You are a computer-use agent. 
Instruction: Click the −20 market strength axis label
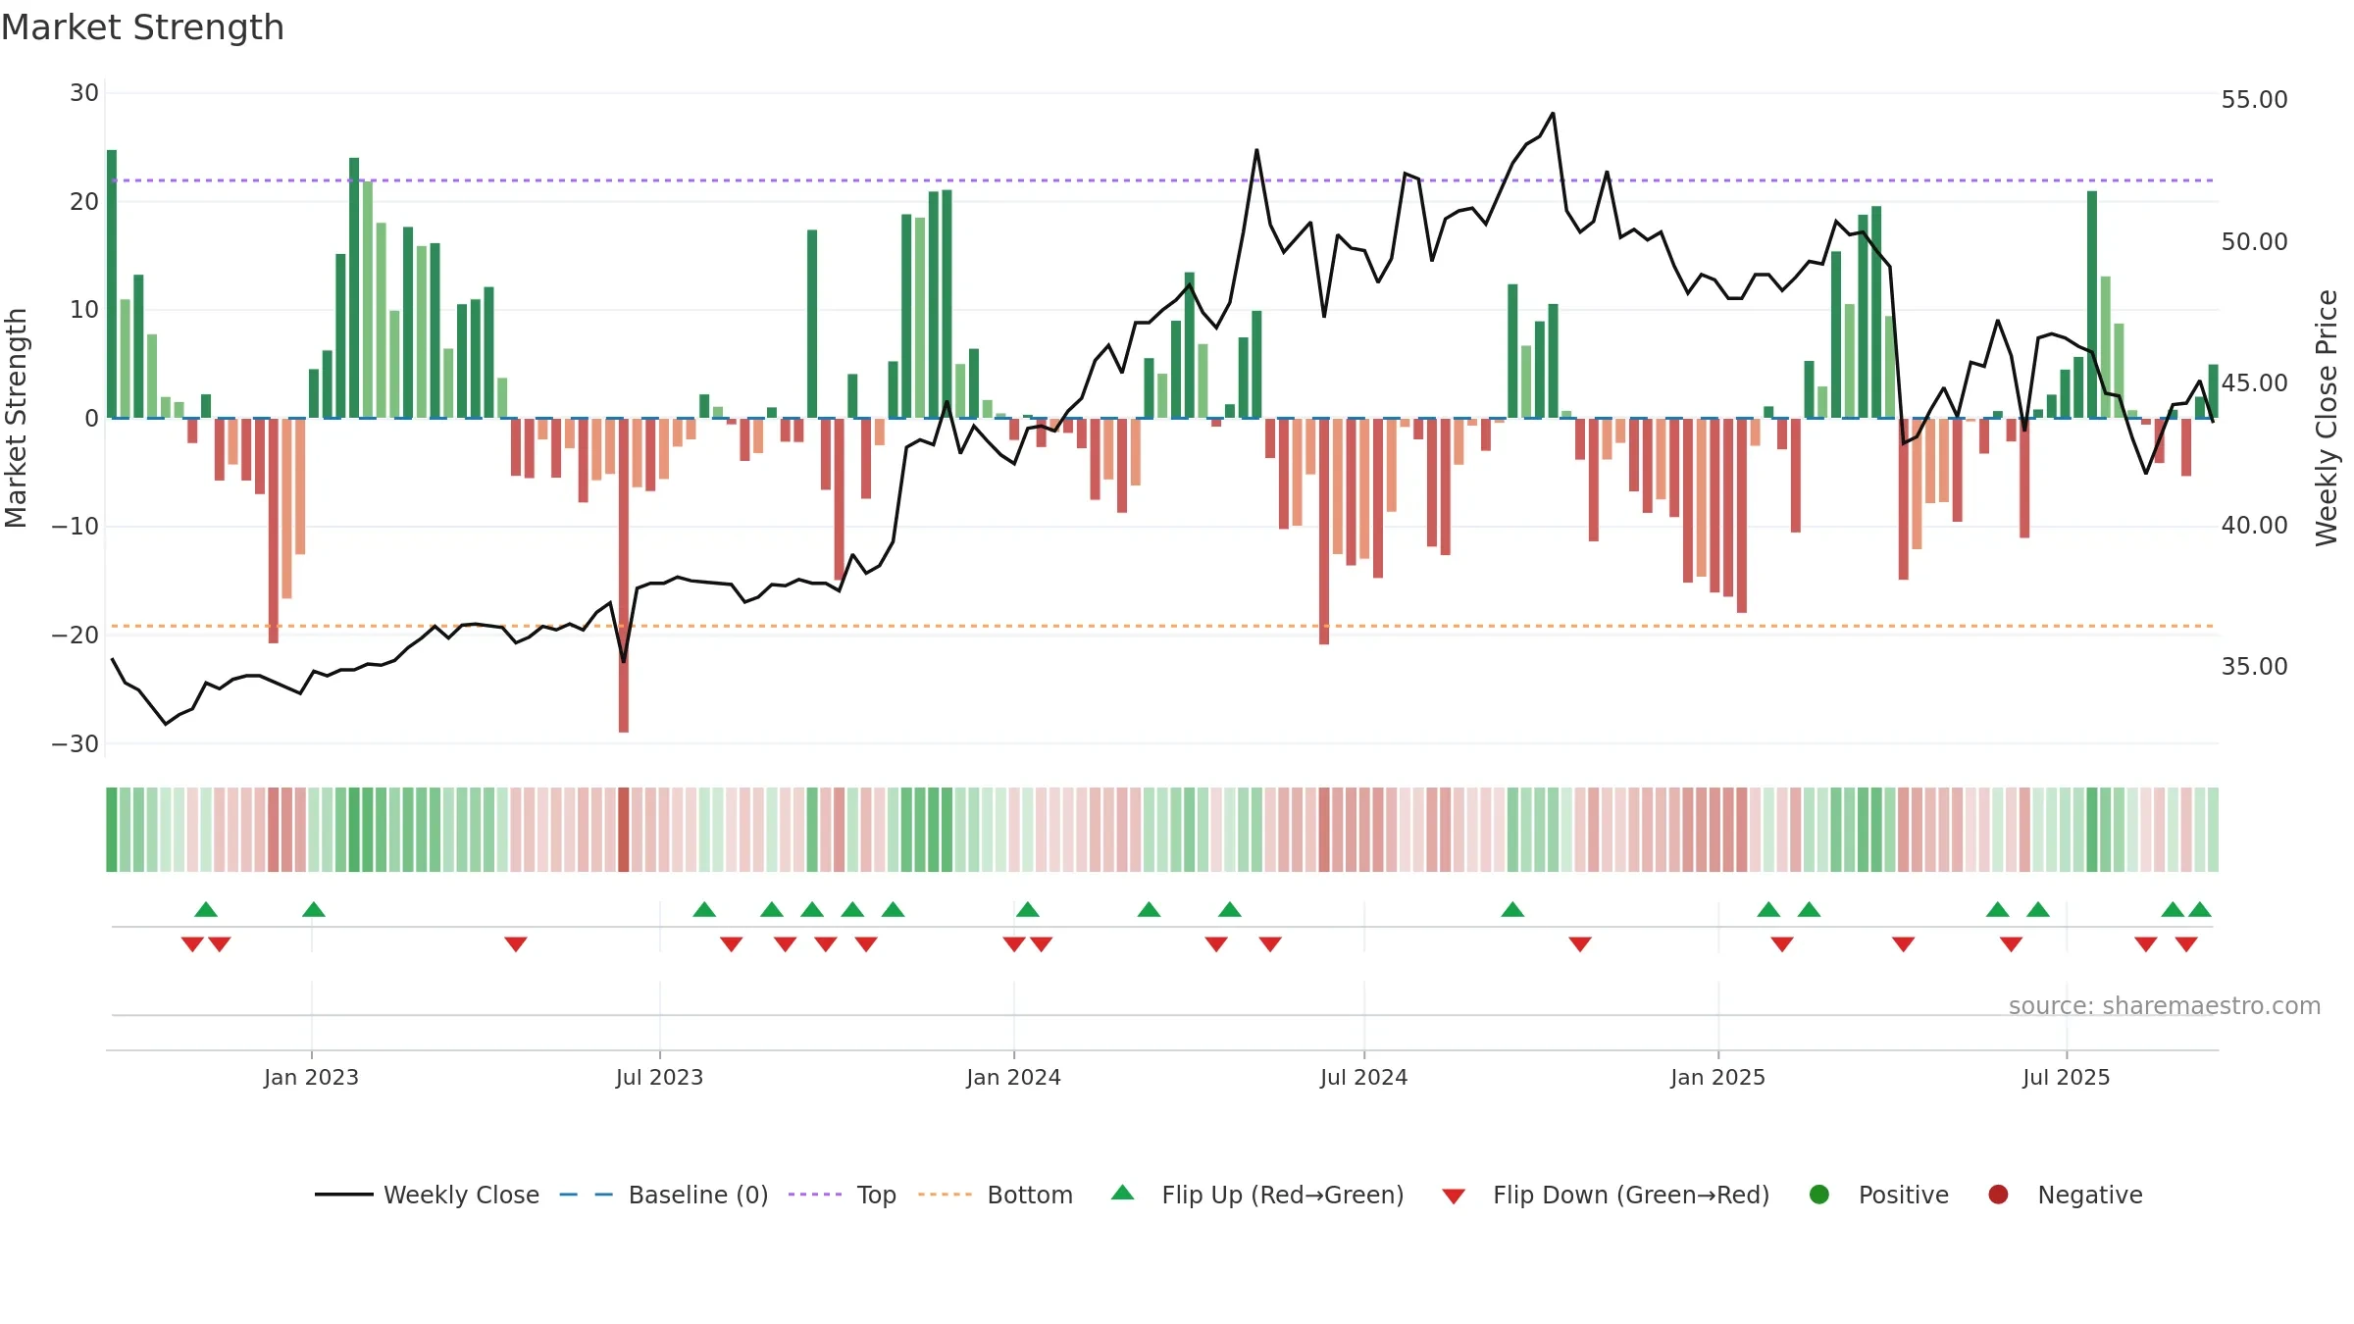tap(76, 636)
